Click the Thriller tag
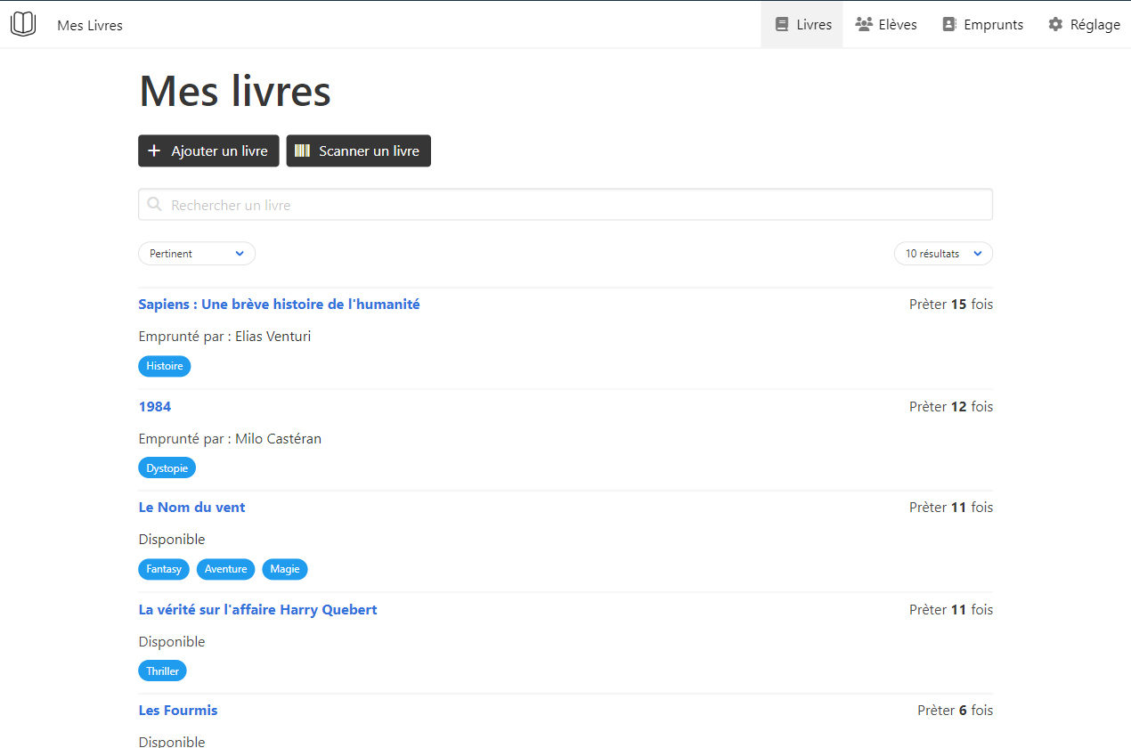The height and width of the screenshot is (748, 1131). click(163, 671)
